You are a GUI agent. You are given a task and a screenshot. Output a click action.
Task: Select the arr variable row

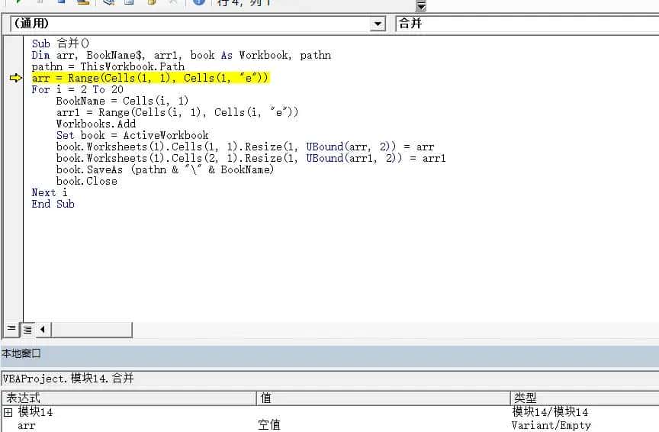[27, 425]
